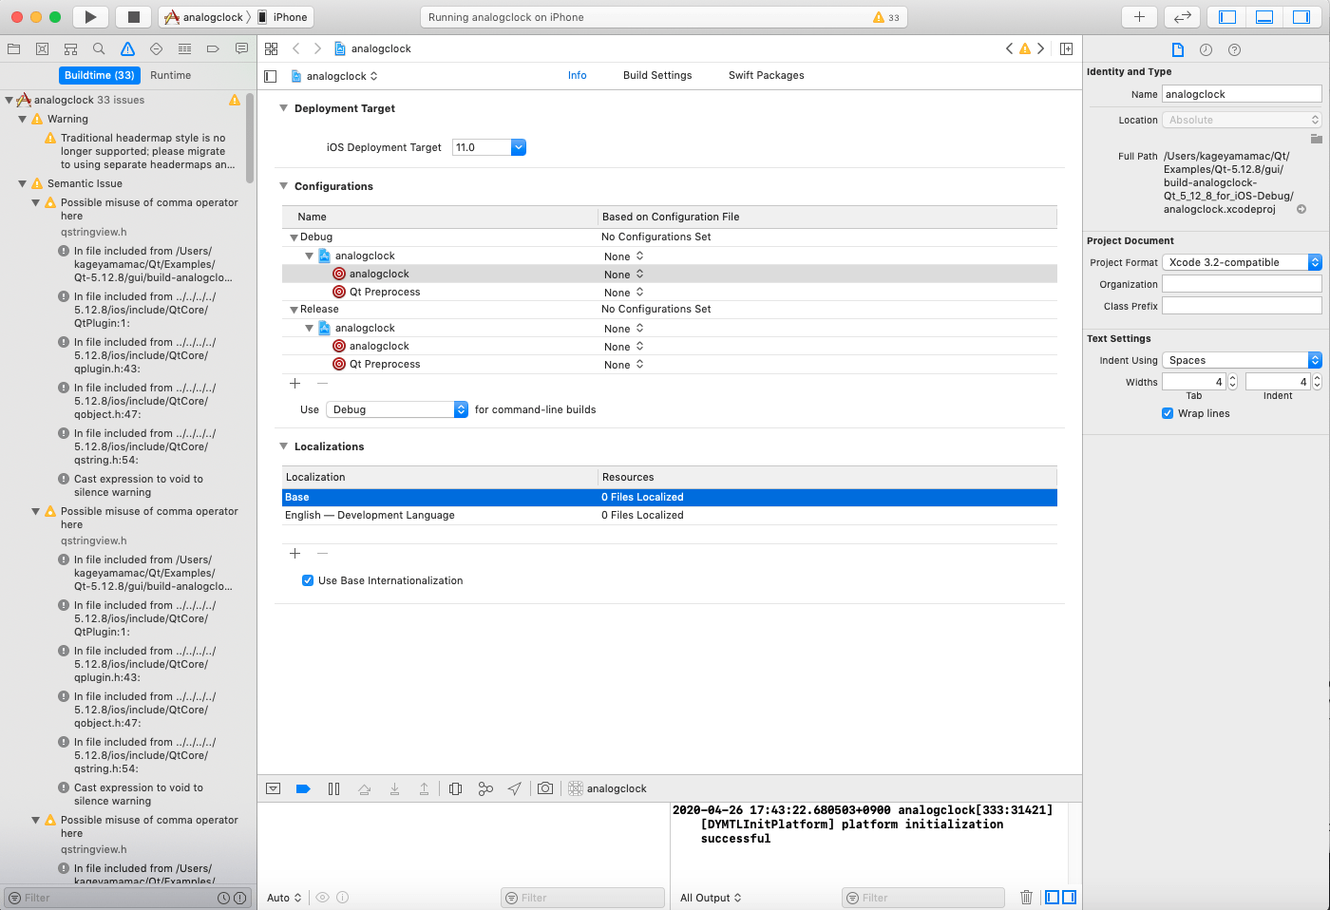Click the Class Prefix text field
This screenshot has width=1330, height=910.
click(1242, 306)
